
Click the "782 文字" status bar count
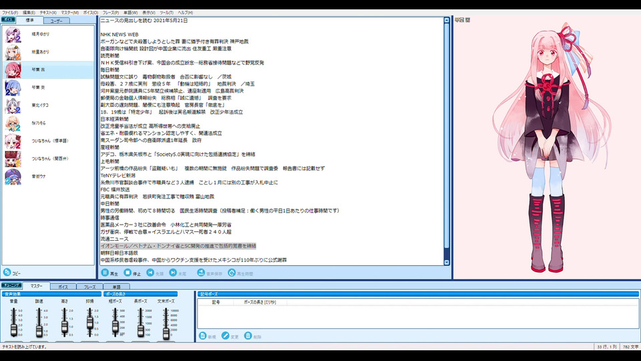[x=630, y=347]
